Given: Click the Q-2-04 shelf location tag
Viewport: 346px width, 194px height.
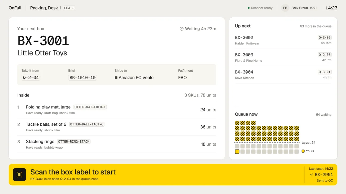Looking at the screenshot, I should 31,78.
